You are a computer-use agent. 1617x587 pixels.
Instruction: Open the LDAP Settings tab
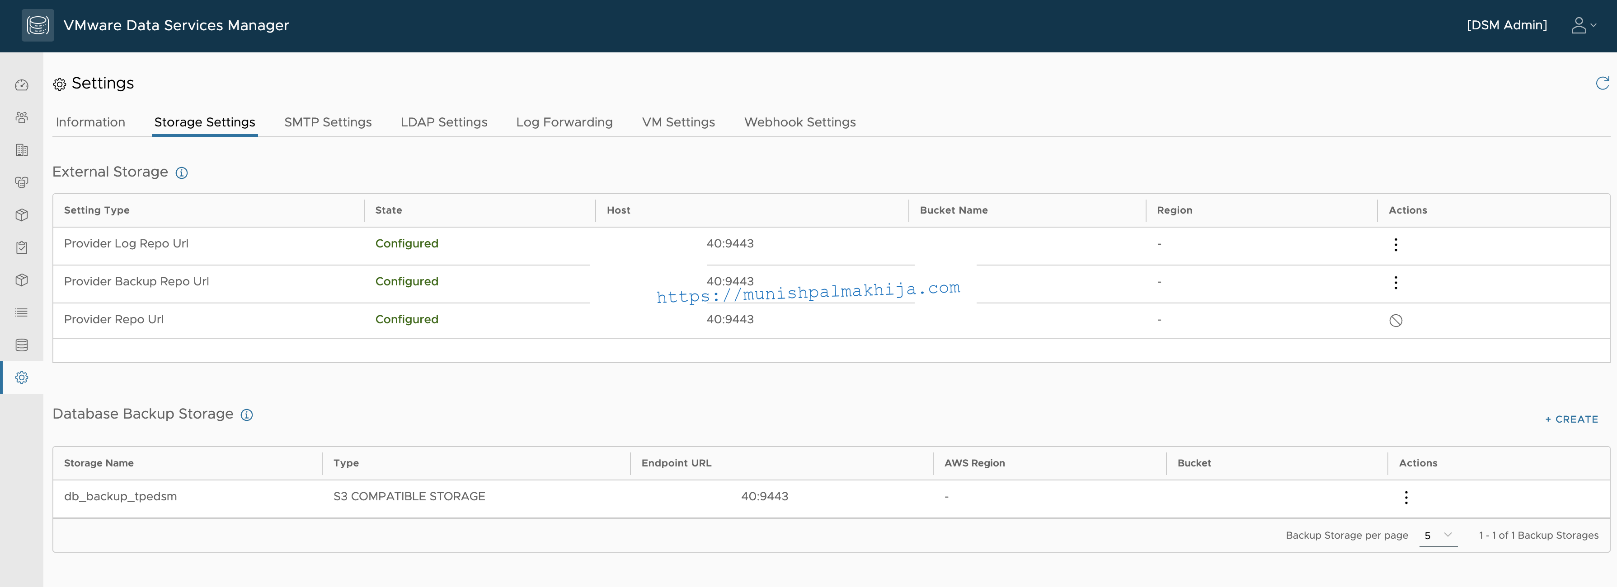(x=444, y=122)
